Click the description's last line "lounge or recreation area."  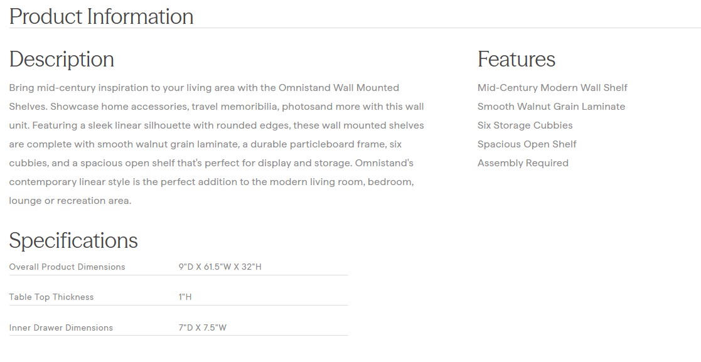70,201
